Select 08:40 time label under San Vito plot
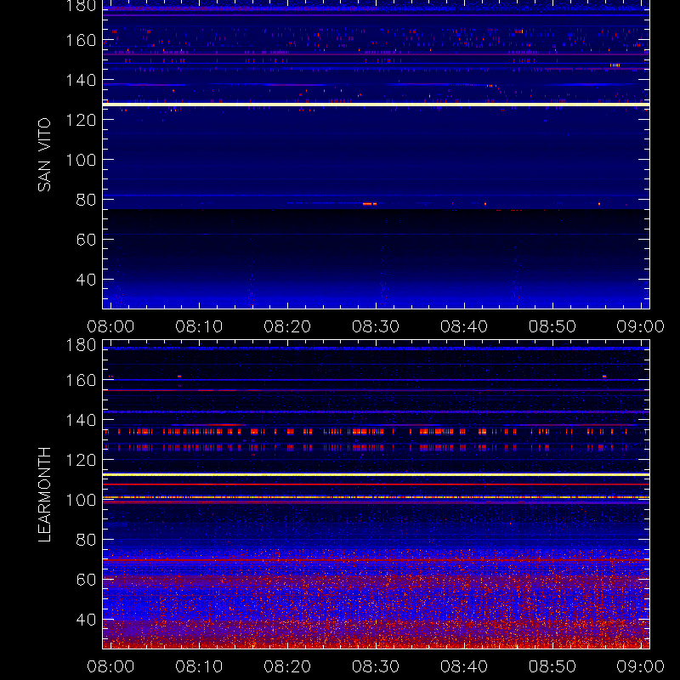Viewport: 680px width, 680px height. click(464, 326)
